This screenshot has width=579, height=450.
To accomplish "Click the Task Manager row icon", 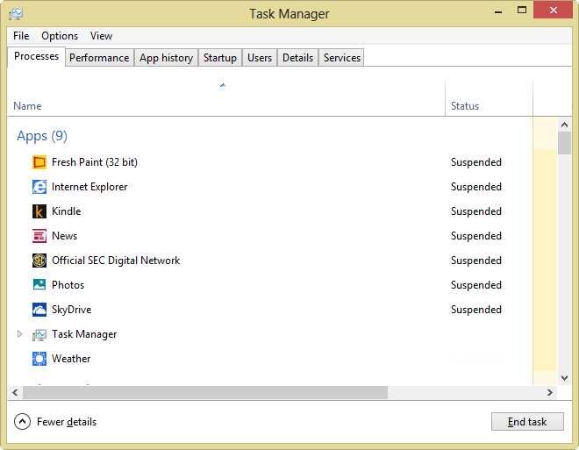I will point(39,334).
